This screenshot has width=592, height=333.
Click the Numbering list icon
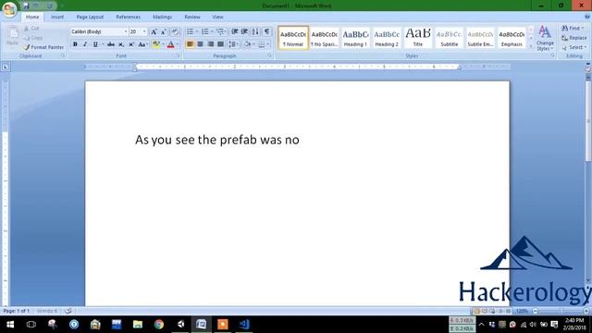pyautogui.click(x=204, y=31)
